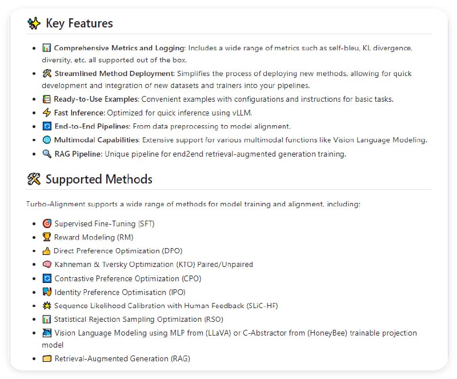Viewport: 457px width, 379px height.
Task: Click the folder icon before Retrieval-Augmented Generation
Action: point(47,358)
